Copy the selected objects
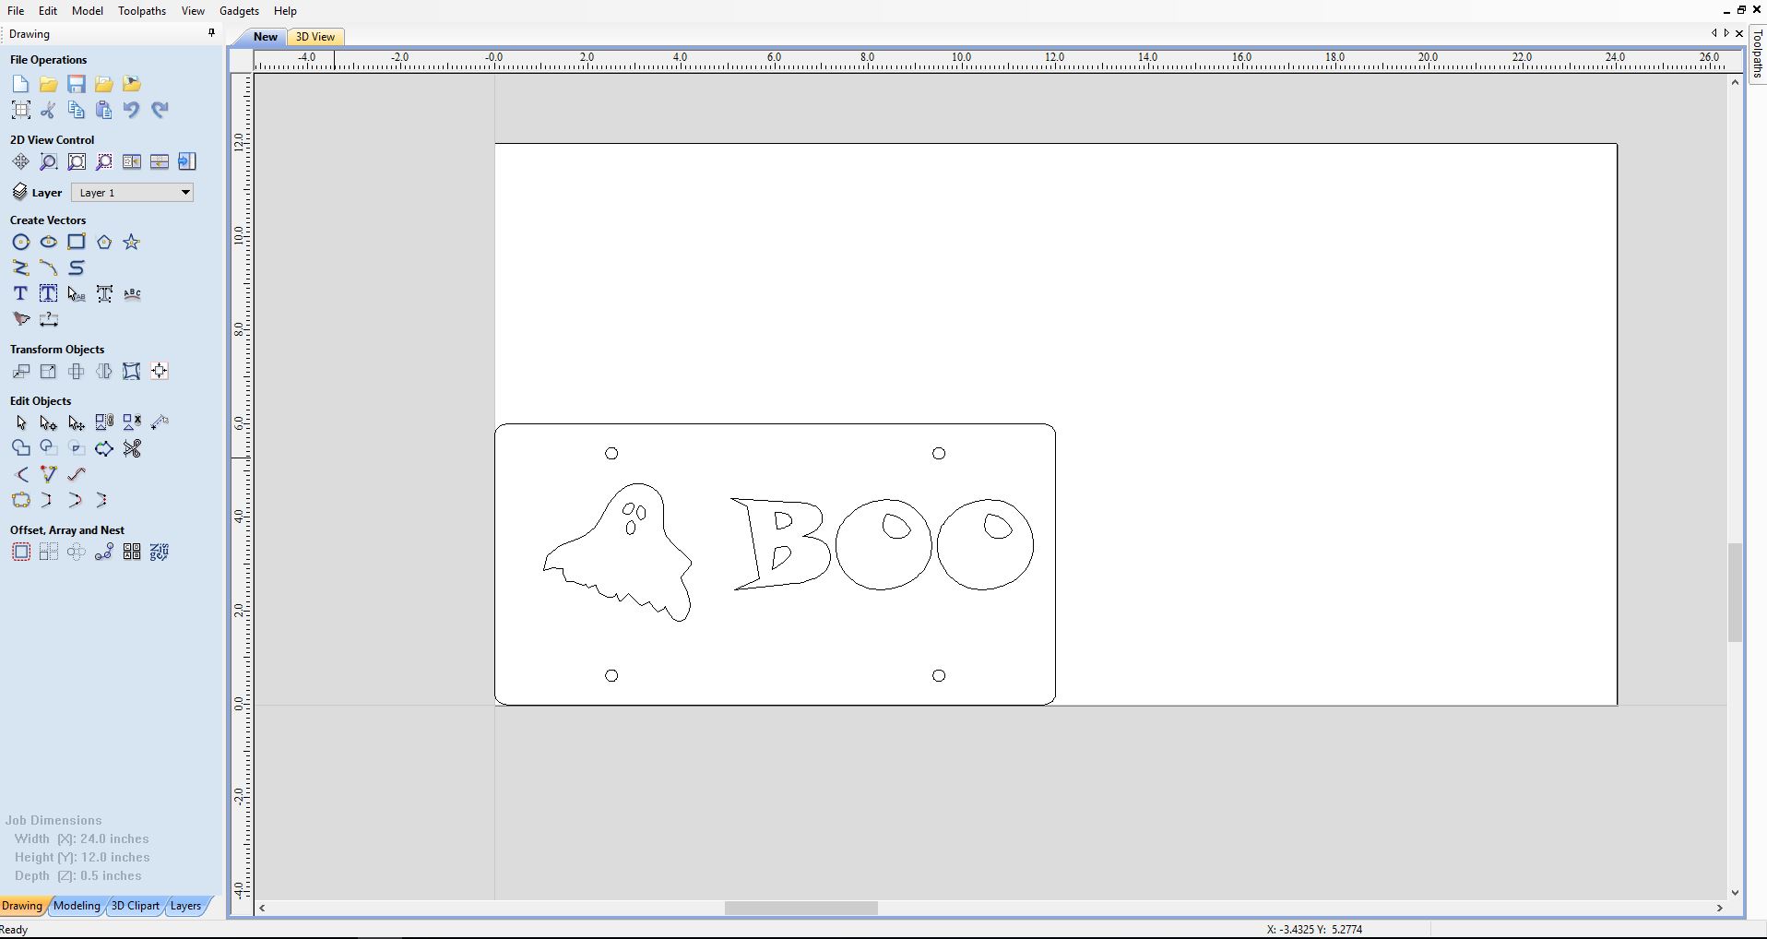Image resolution: width=1767 pixels, height=939 pixels. [76, 110]
